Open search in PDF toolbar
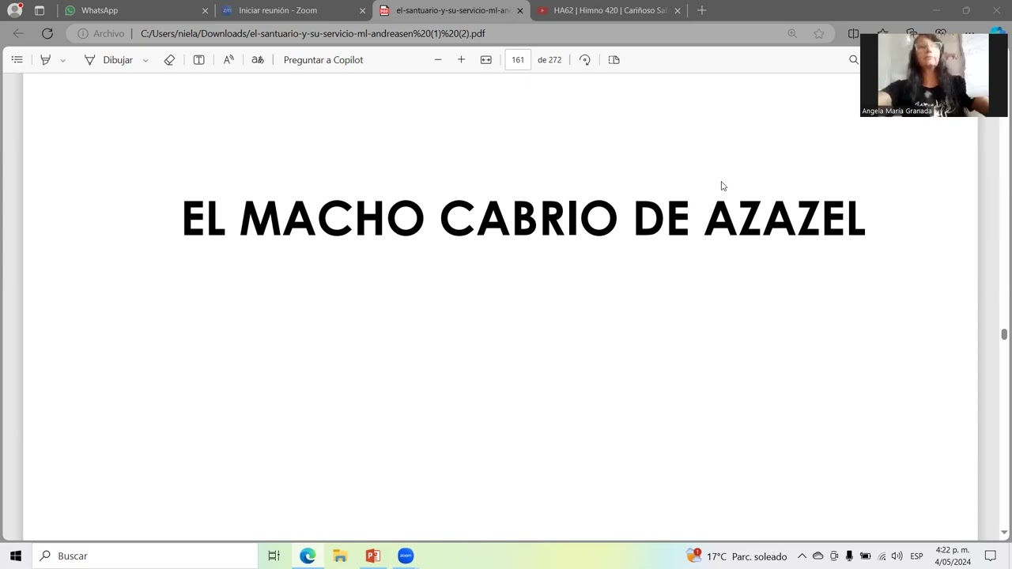The width and height of the screenshot is (1012, 569). coord(854,60)
